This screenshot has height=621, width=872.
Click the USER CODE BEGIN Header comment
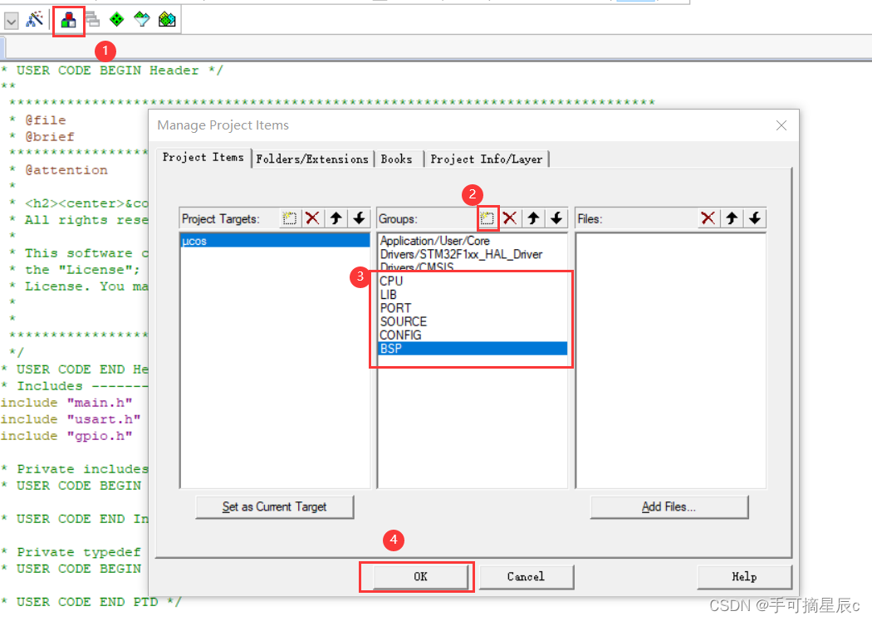[112, 70]
